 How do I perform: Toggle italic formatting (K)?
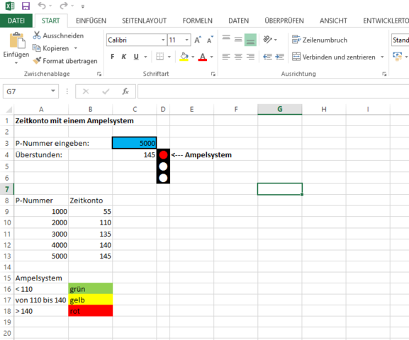tap(124, 57)
